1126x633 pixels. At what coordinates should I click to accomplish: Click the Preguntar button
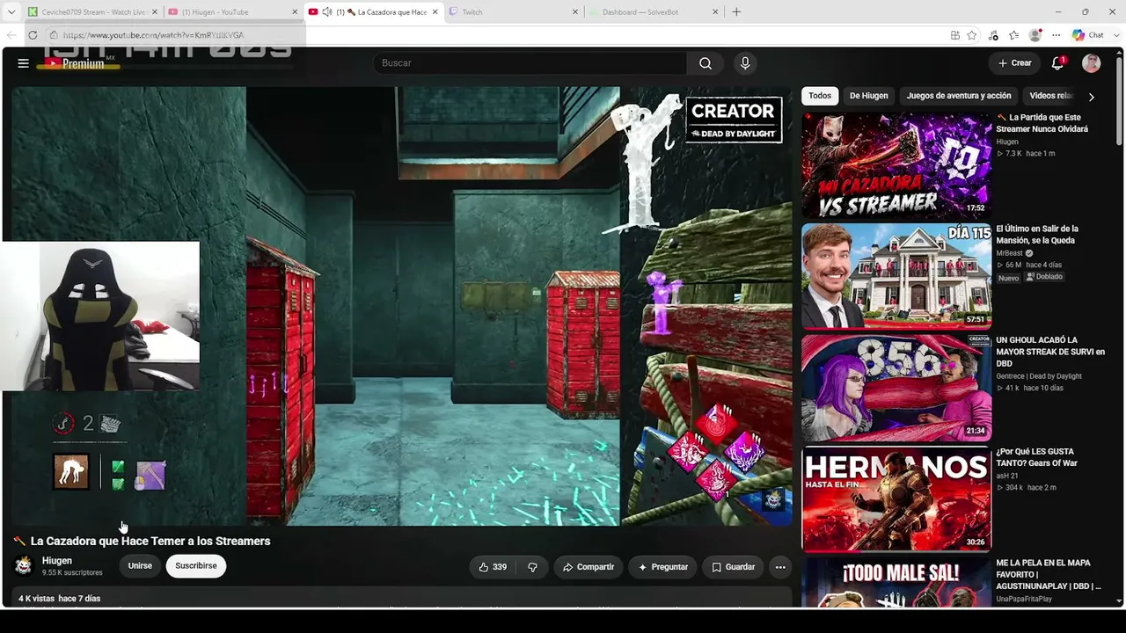663,567
